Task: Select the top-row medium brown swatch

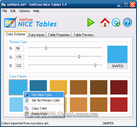Action: click(x=79, y=87)
